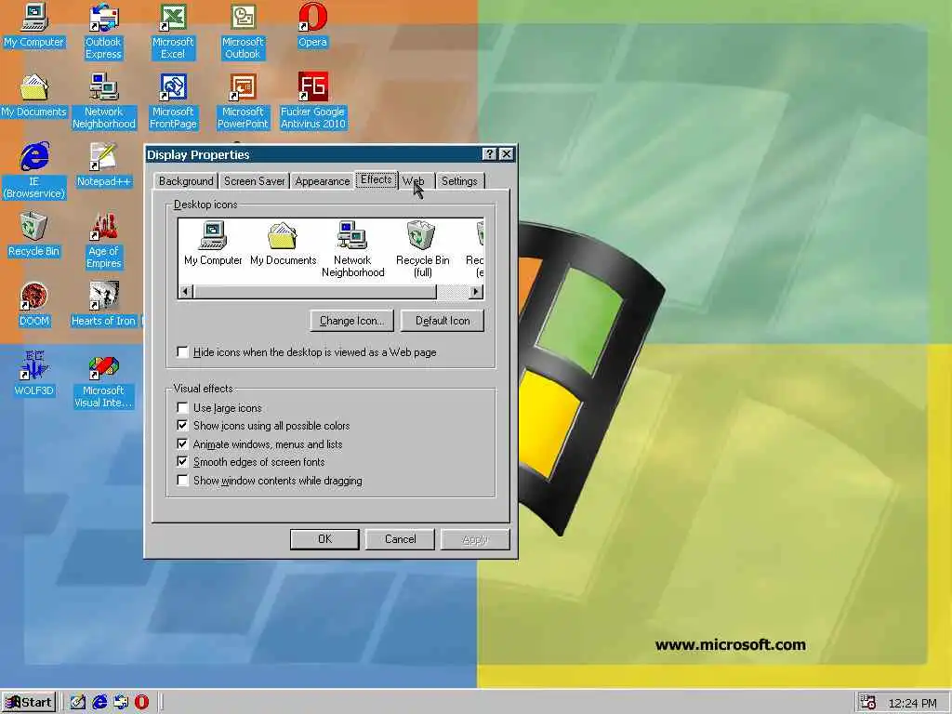The width and height of the screenshot is (952, 714).
Task: Launch DOOM desktop shortcut
Action: point(34,305)
